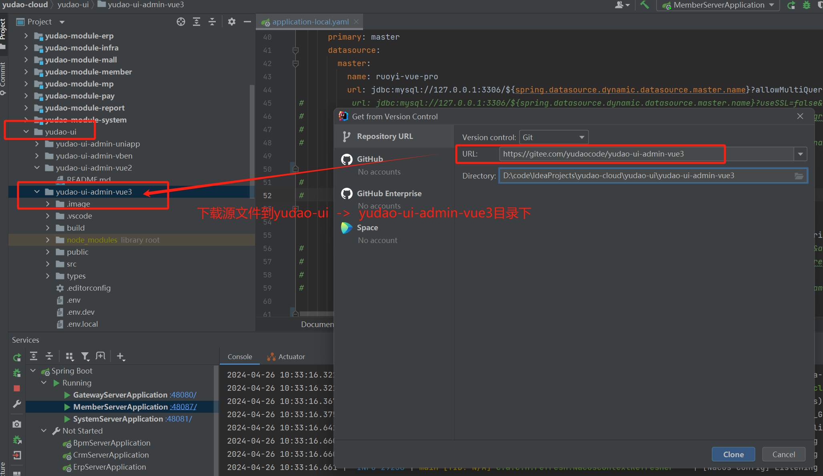Click the exit icon in Services sidebar
This screenshot has width=823, height=476.
(17, 455)
